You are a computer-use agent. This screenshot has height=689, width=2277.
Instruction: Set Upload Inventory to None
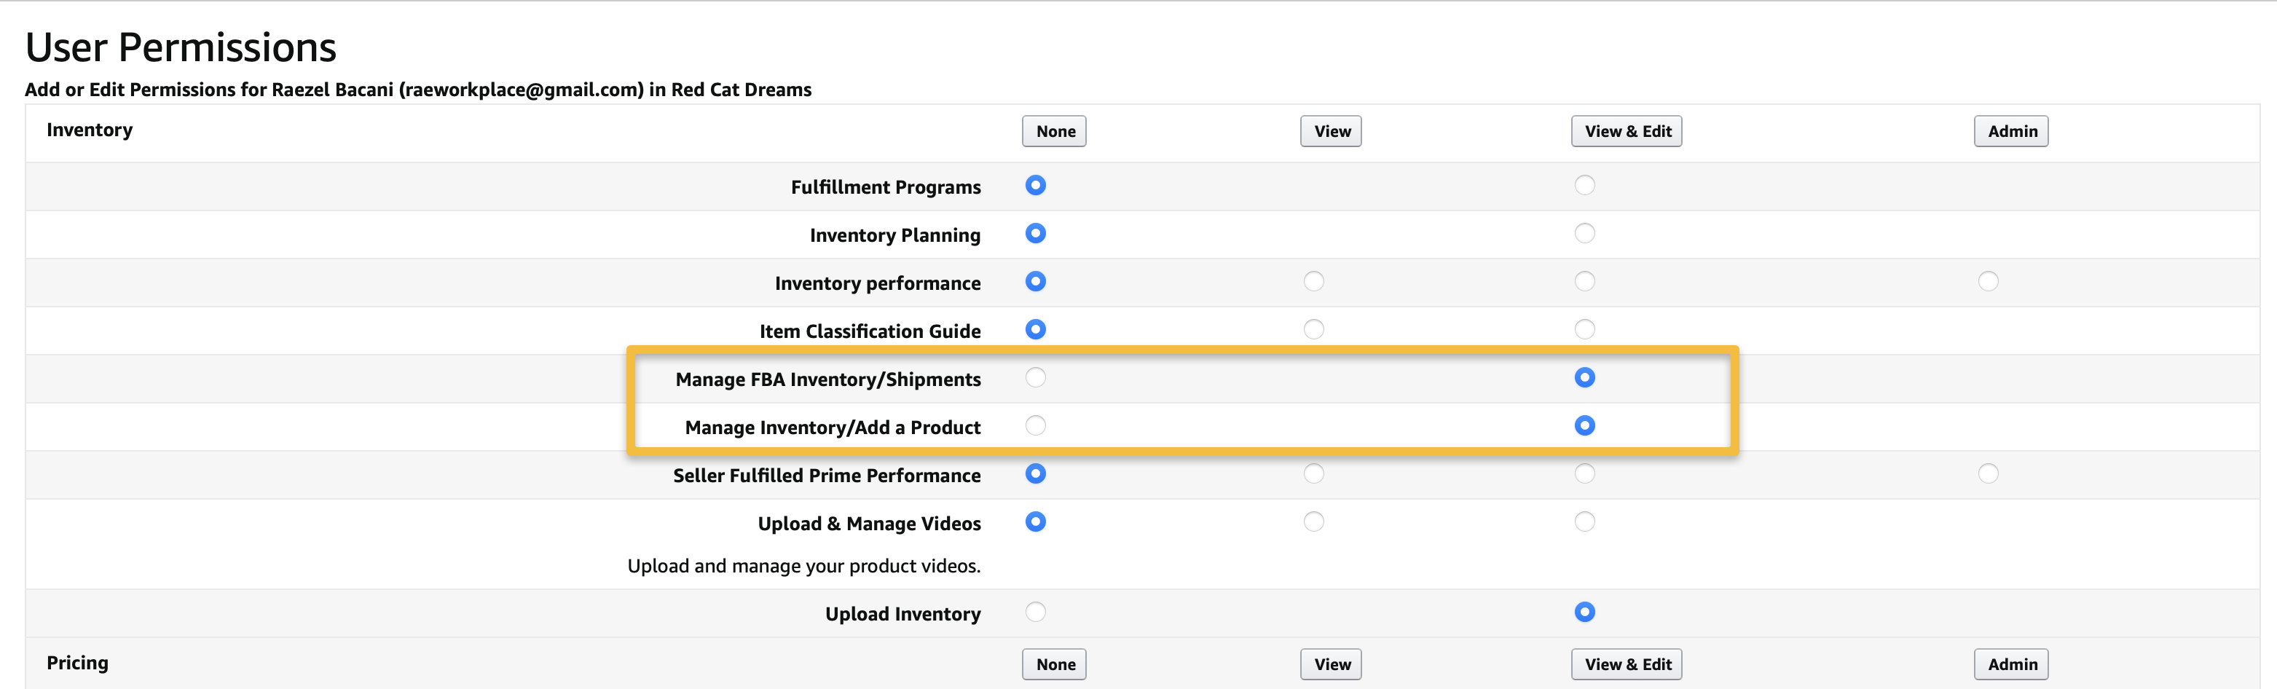1036,612
